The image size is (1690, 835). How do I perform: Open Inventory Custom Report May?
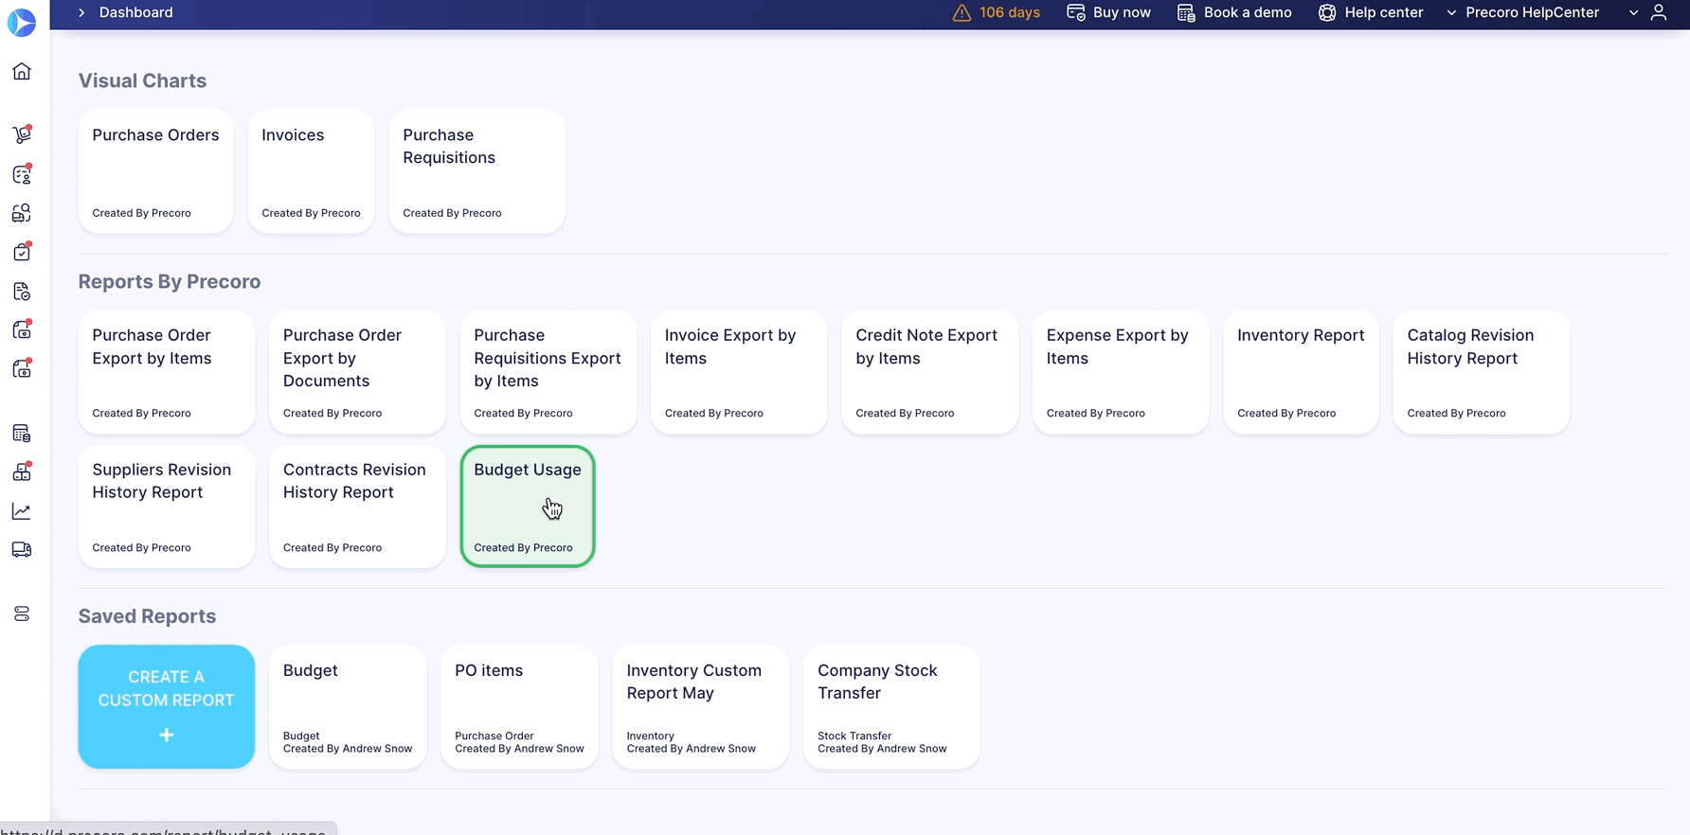[x=701, y=707]
